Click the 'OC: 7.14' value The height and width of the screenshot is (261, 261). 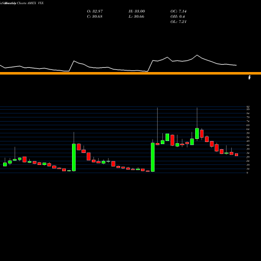click(179, 11)
